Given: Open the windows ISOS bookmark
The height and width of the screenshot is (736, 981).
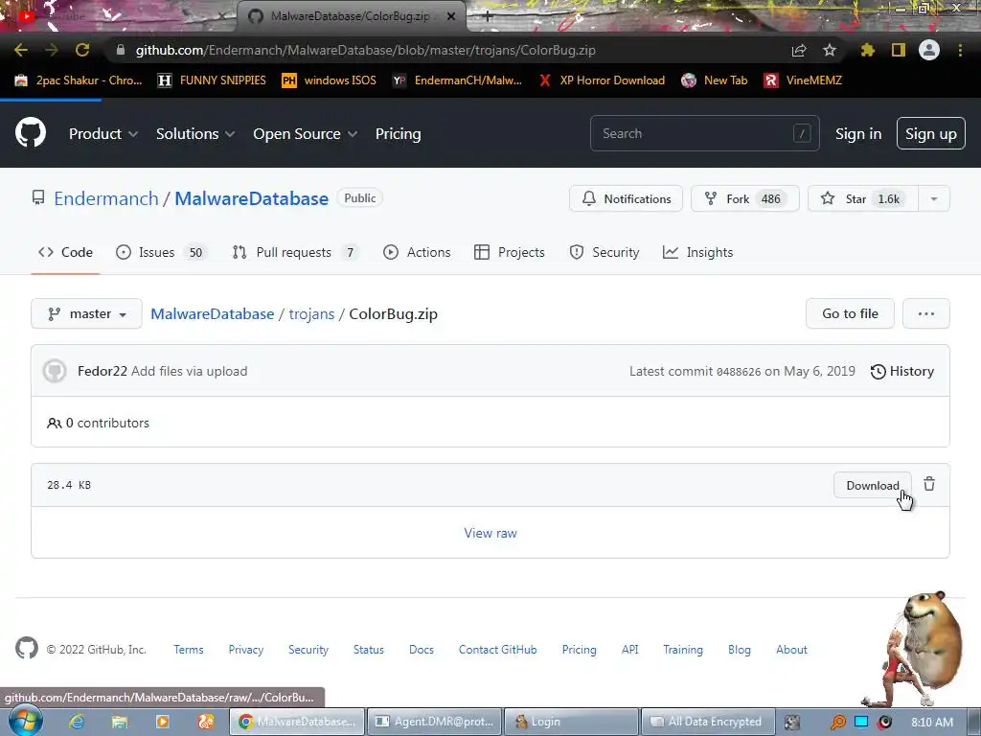Looking at the screenshot, I should (330, 80).
